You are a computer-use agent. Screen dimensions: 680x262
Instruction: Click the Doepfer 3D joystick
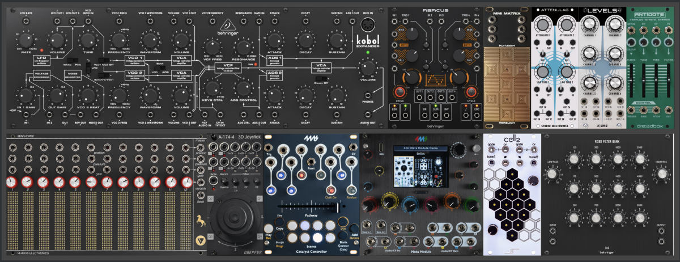coord(235,216)
